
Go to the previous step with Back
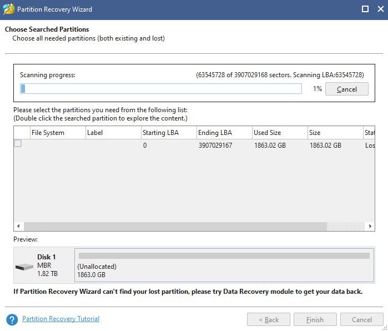pos(269,319)
